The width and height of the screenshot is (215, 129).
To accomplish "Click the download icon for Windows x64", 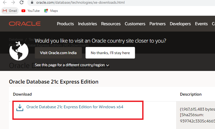I will (x=19, y=108).
